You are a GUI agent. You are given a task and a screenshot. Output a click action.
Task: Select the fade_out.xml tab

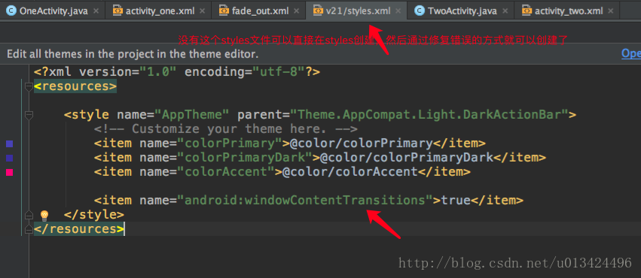[x=258, y=11]
